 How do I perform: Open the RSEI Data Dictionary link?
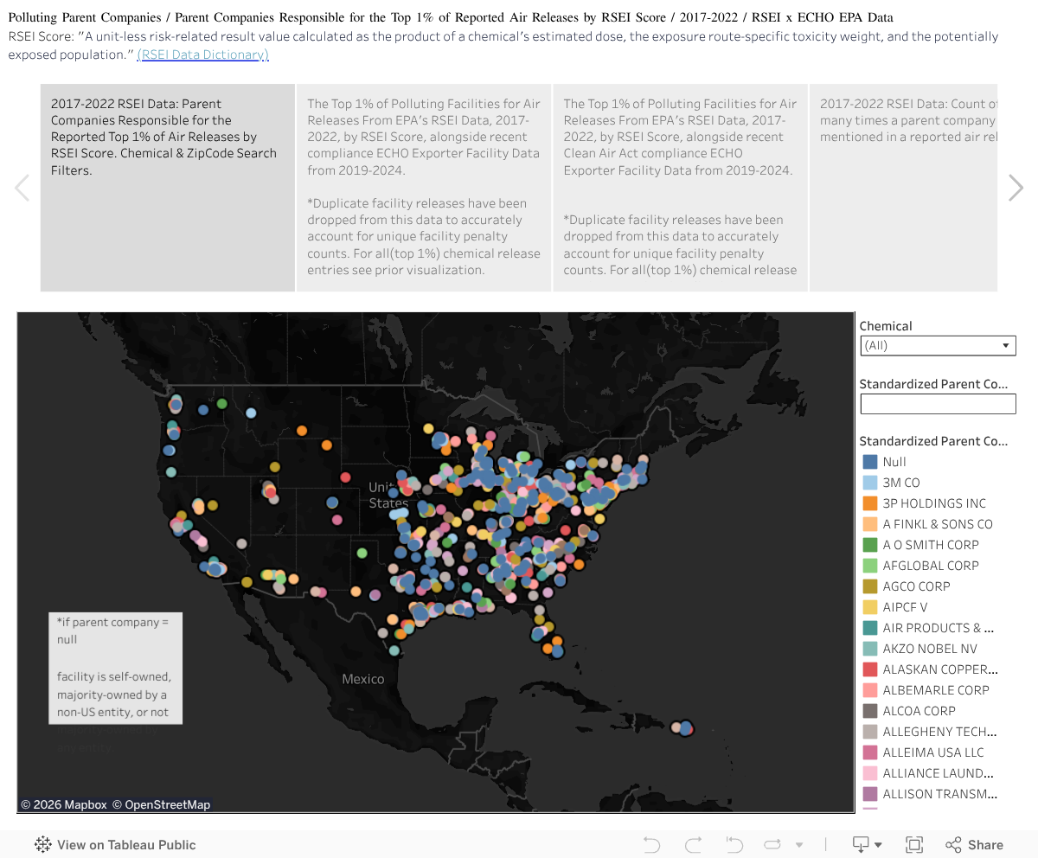202,54
